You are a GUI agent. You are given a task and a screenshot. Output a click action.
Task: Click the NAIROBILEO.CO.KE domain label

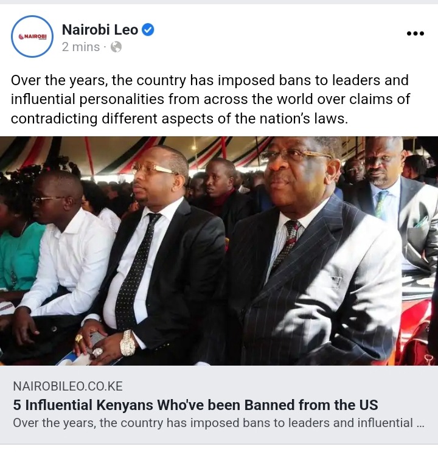[x=68, y=386]
